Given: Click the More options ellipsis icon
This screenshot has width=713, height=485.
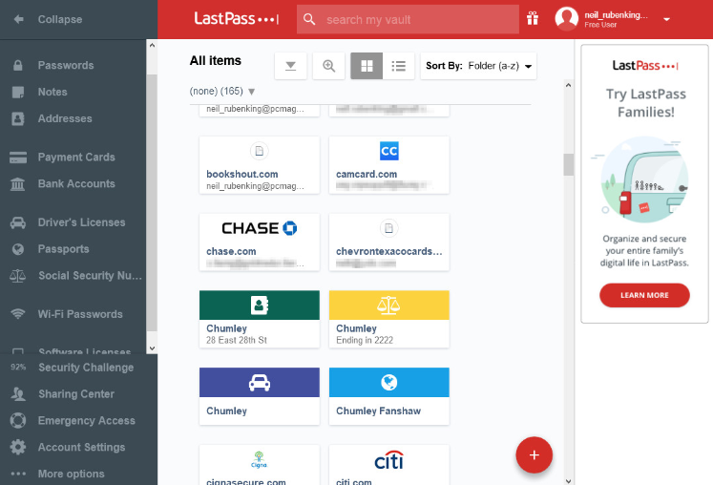Looking at the screenshot, I should (x=18, y=474).
